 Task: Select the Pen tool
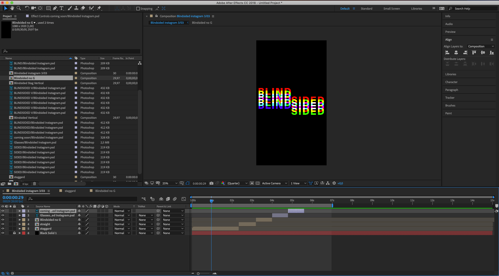[55, 8]
